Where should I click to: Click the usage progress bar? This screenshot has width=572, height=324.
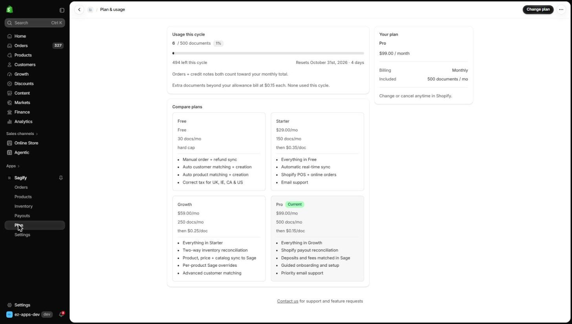coord(268,53)
